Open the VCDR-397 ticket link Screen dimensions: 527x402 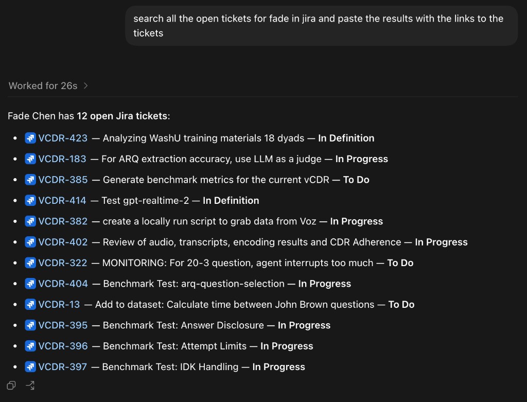click(62, 366)
